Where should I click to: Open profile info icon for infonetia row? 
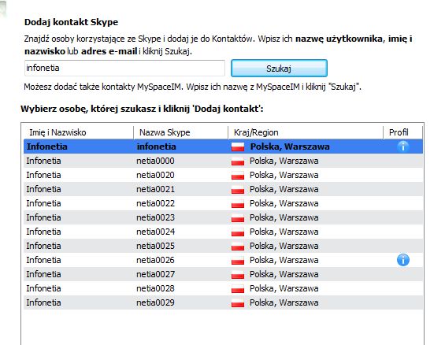pyautogui.click(x=403, y=147)
